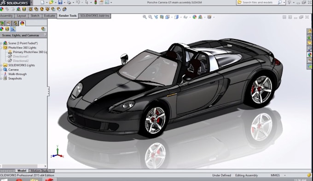
Task: Click the Recall Last Render icon
Action: (x=64, y=9)
